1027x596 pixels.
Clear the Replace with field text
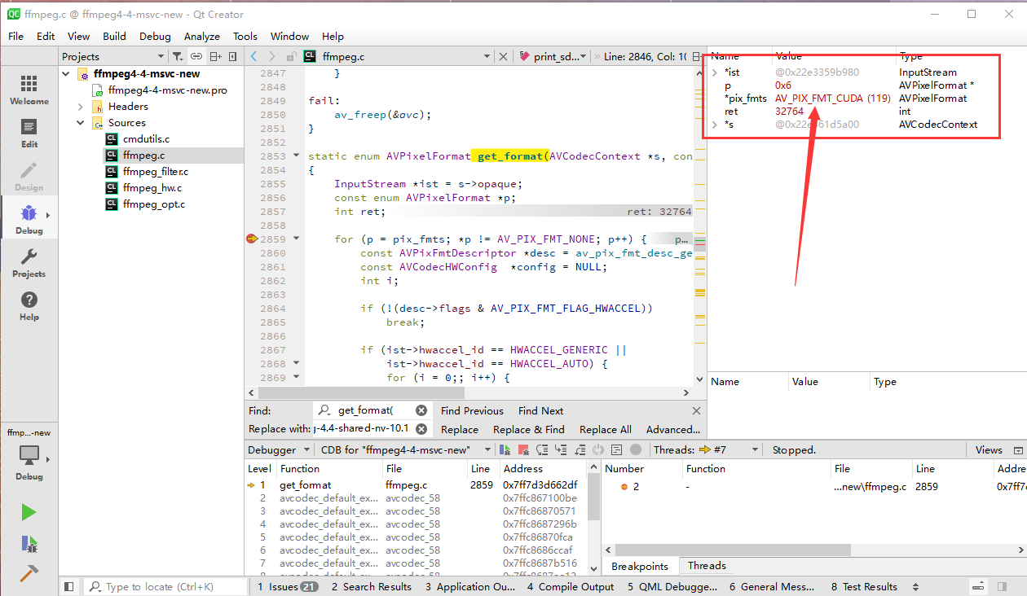coord(421,429)
